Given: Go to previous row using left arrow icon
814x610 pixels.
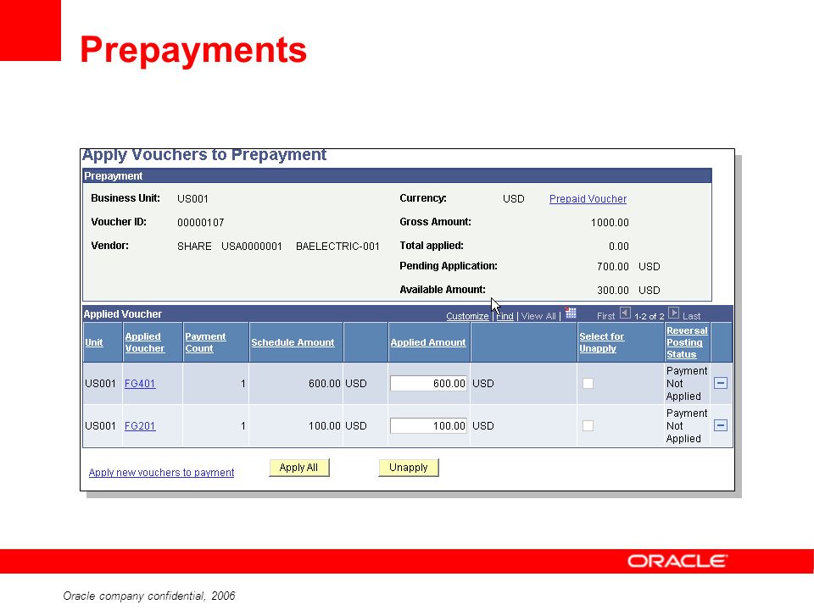Looking at the screenshot, I should click(x=625, y=313).
